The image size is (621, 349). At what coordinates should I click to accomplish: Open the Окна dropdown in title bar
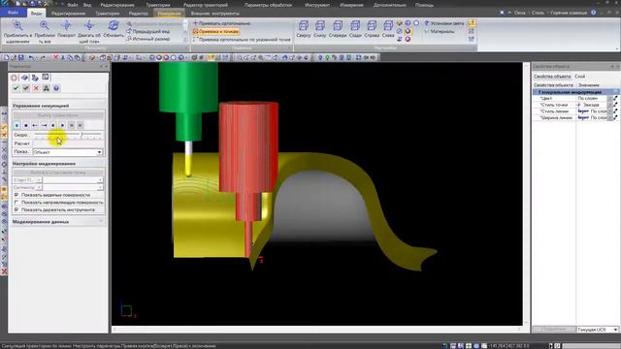tap(519, 13)
